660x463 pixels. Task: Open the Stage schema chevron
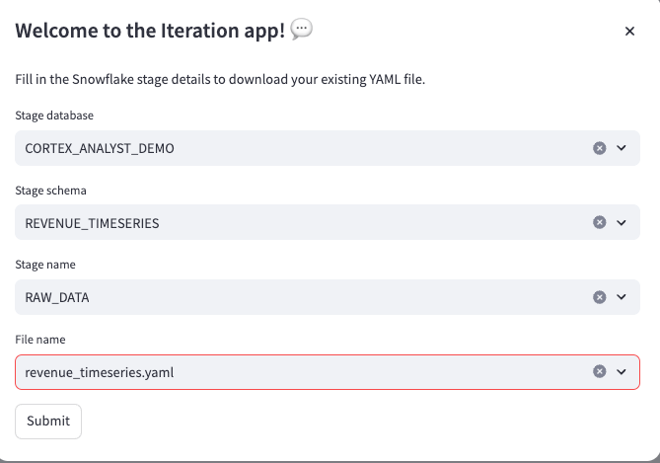tap(622, 222)
